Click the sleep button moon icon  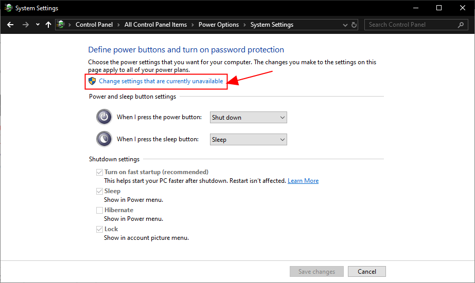pos(104,139)
